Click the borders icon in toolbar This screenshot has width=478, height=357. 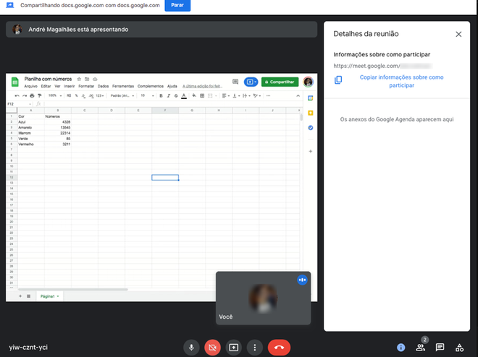click(x=202, y=96)
